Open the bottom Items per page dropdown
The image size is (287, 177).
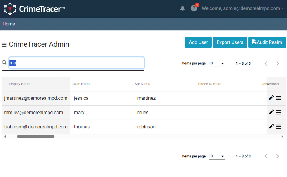click(217, 156)
